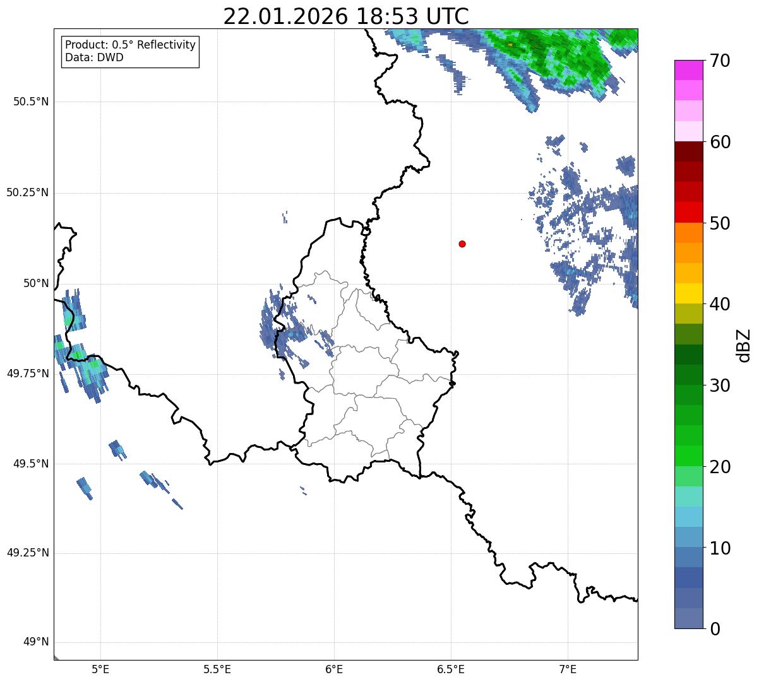Click the colorbar tick label '30'
This screenshot has width=759, height=682.
pyautogui.click(x=719, y=385)
